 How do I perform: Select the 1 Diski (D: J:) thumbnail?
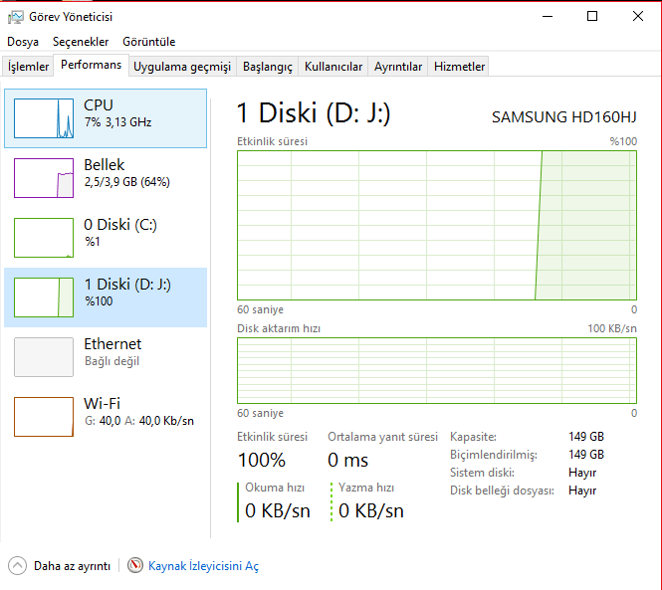coord(44,296)
